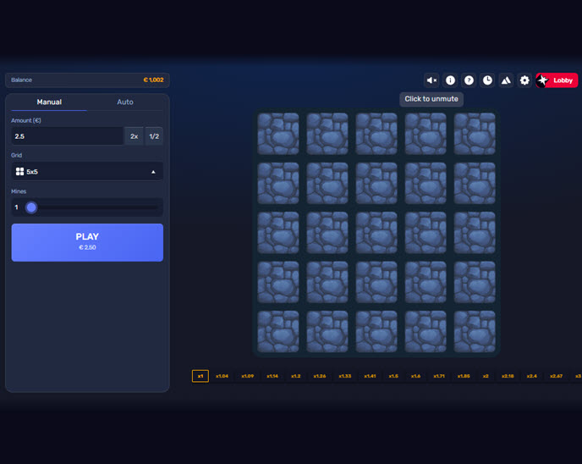Click the top-left stone tile
The image size is (582, 464).
click(x=278, y=134)
